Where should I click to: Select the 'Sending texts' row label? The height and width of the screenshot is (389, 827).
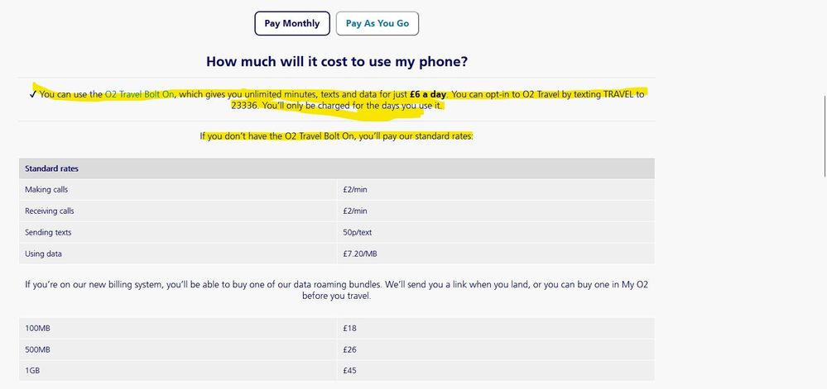click(50, 233)
